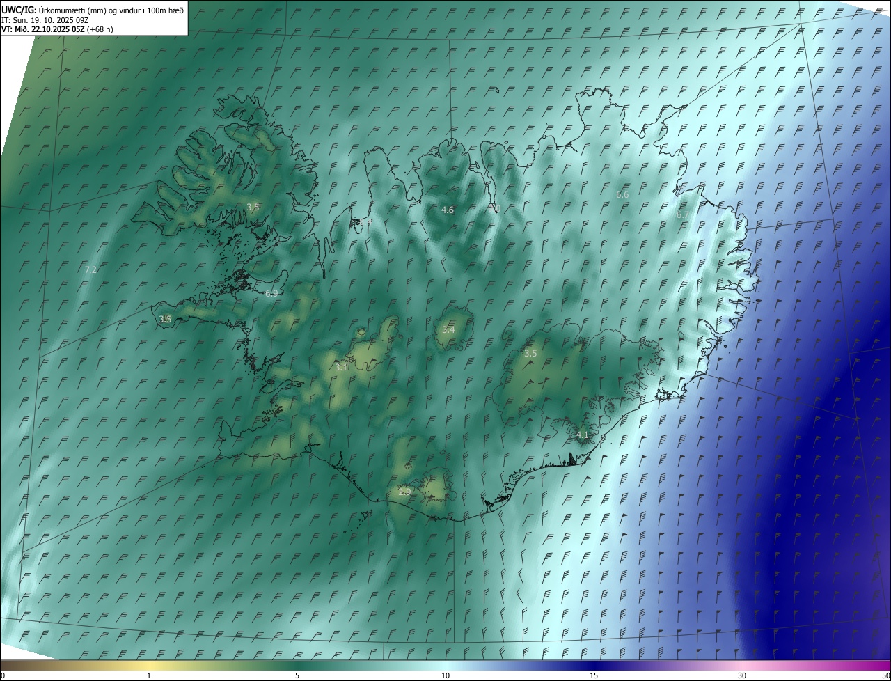Click the map value label 3.1 on Langjökull glacier

(341, 367)
